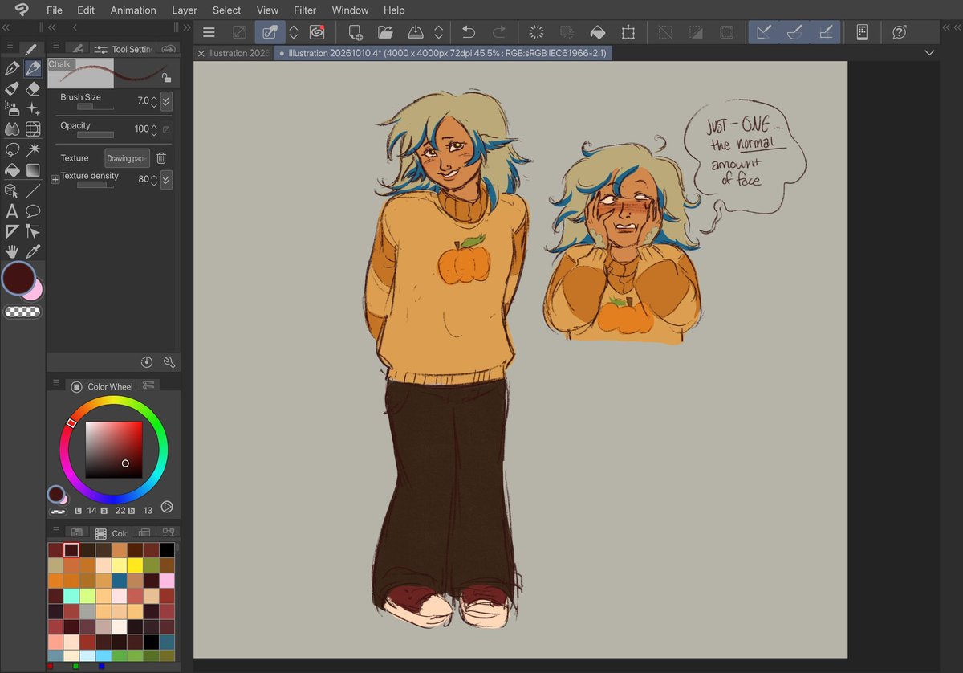Select the Blend tool
The image size is (963, 673).
click(x=12, y=128)
